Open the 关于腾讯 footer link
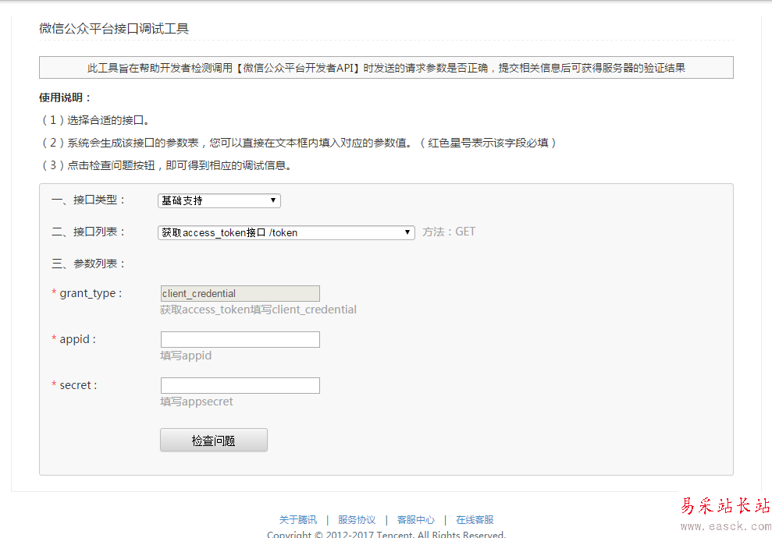This screenshot has height=538, width=772. click(x=298, y=520)
